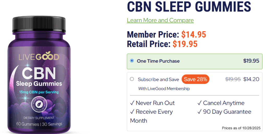Click the Never Run Out checkmark
267x134 pixels.
click(132, 103)
